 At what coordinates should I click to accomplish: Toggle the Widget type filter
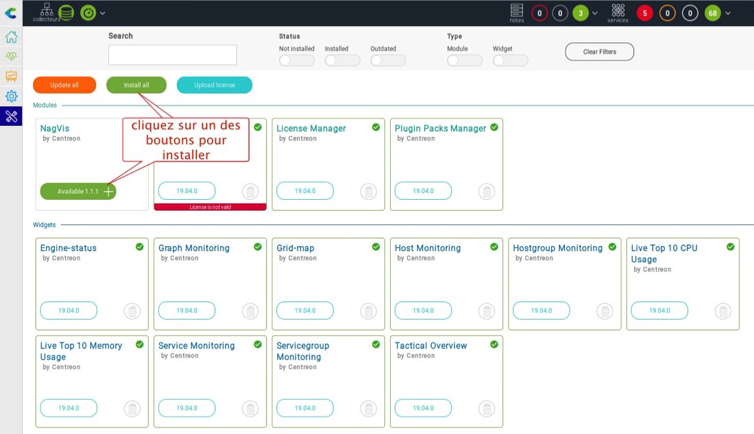click(510, 60)
